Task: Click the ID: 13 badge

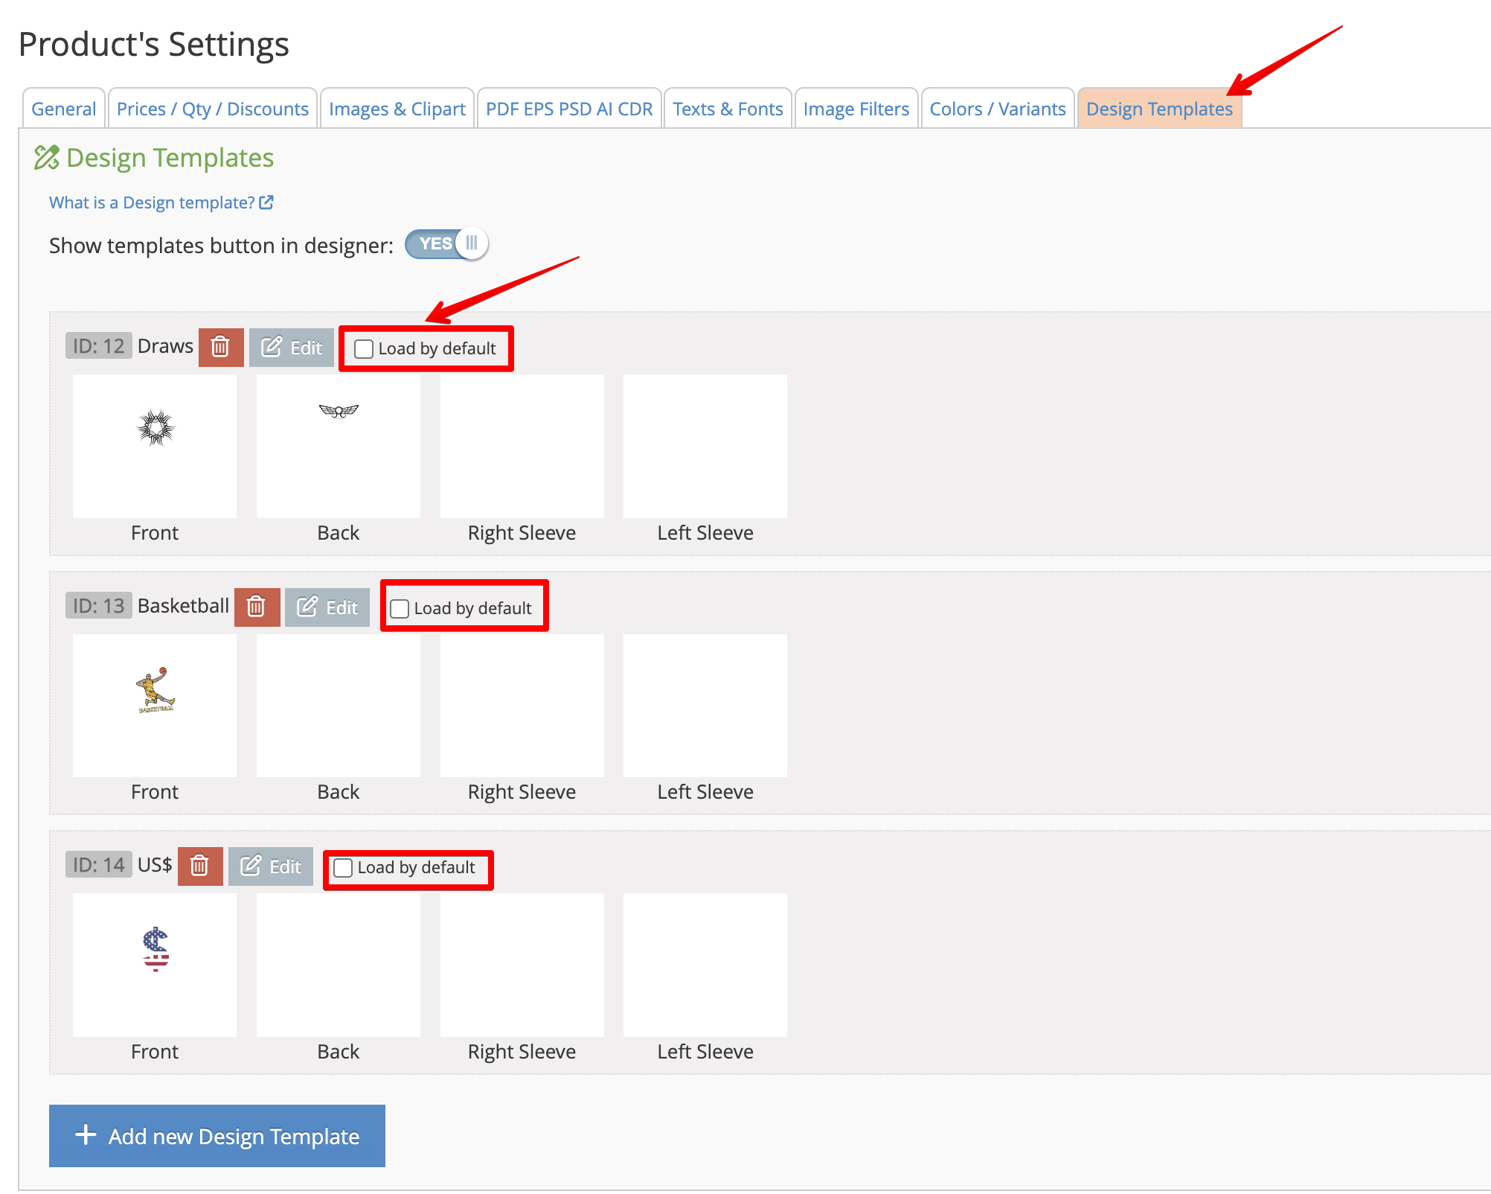Action: pos(99,606)
